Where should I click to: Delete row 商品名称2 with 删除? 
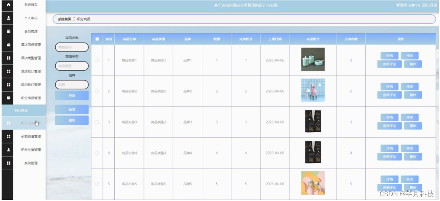tap(413, 95)
